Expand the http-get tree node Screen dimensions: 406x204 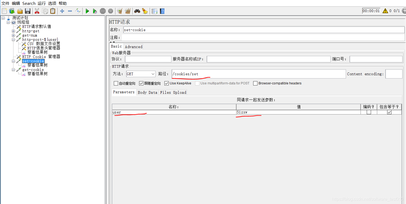[13, 31]
